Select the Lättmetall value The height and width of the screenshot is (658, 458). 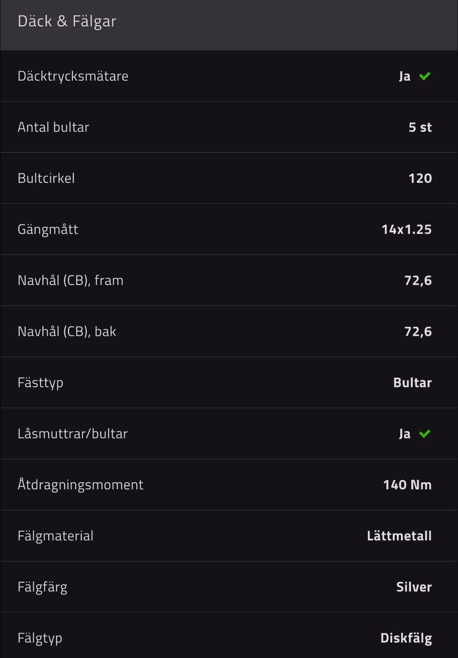pos(399,536)
